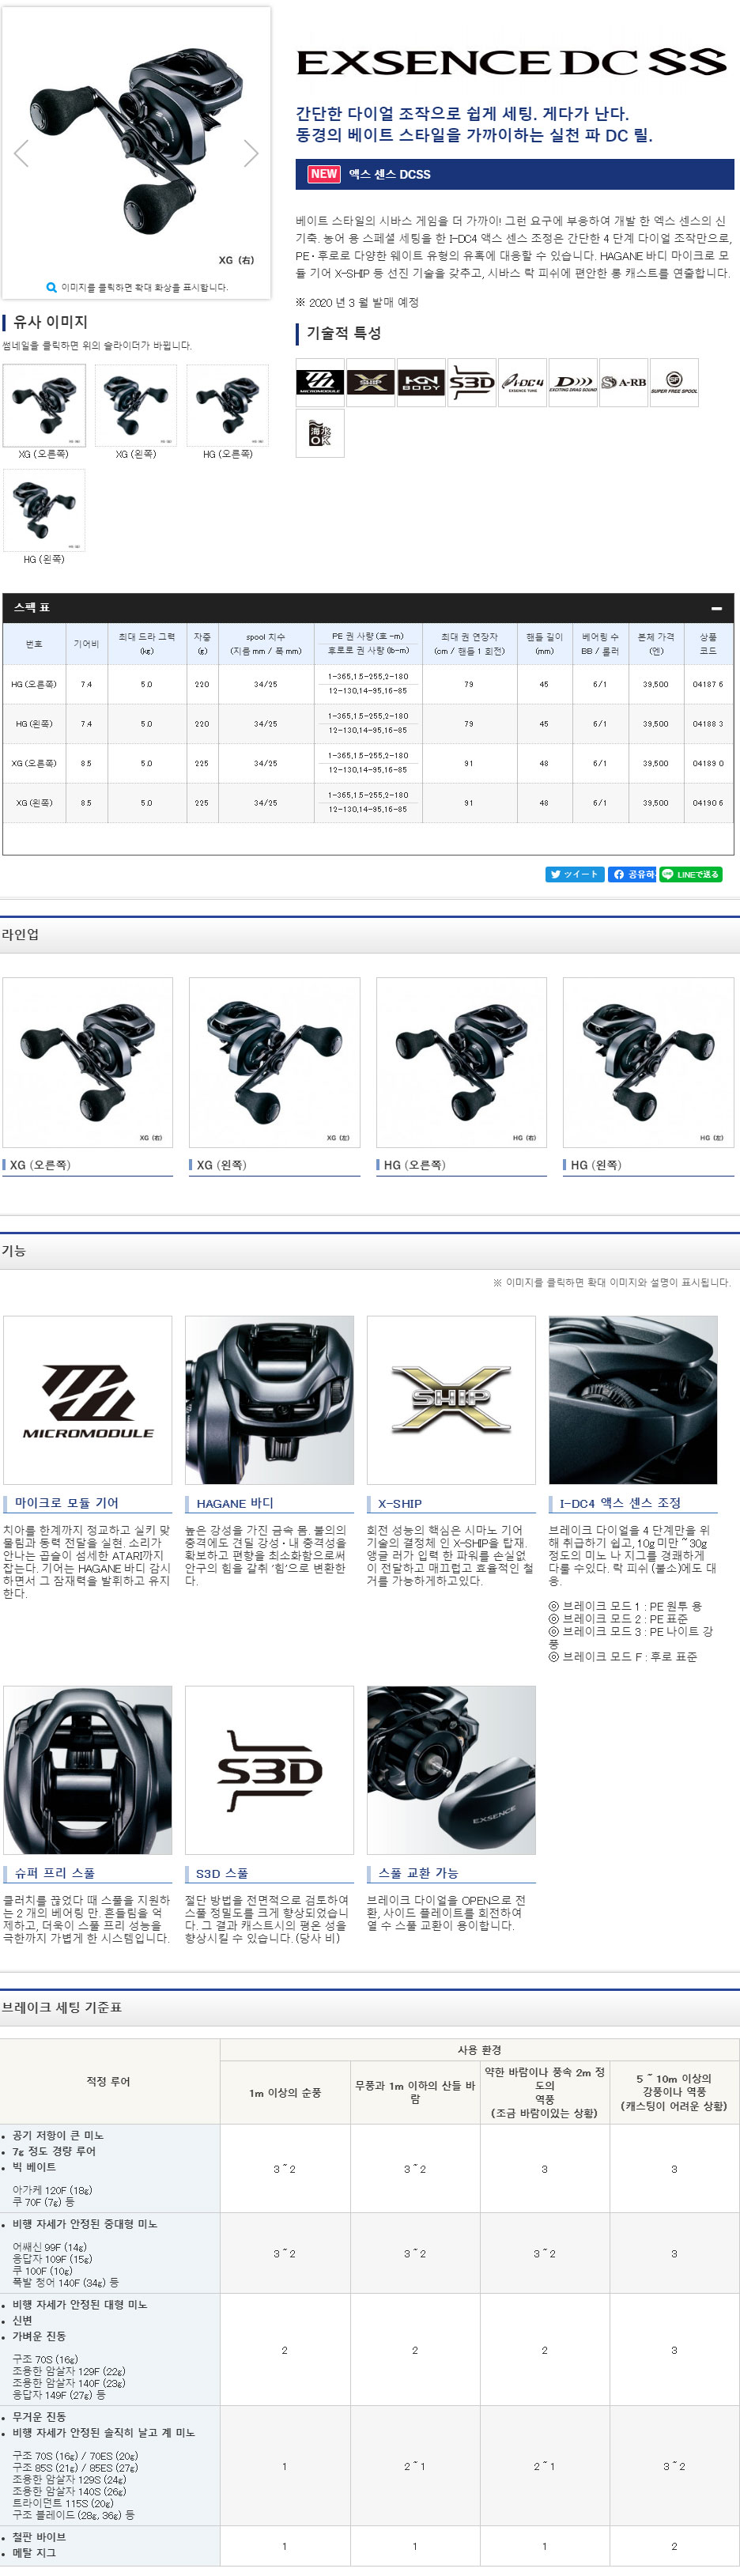This screenshot has width=740, height=2576.
Task: Click product code 04190 6 cell
Action: point(708,803)
